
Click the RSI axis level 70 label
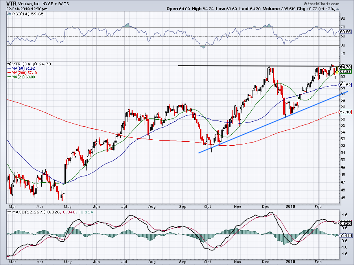click(343, 27)
